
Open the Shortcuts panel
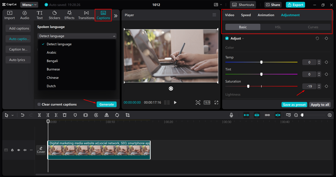click(x=243, y=5)
